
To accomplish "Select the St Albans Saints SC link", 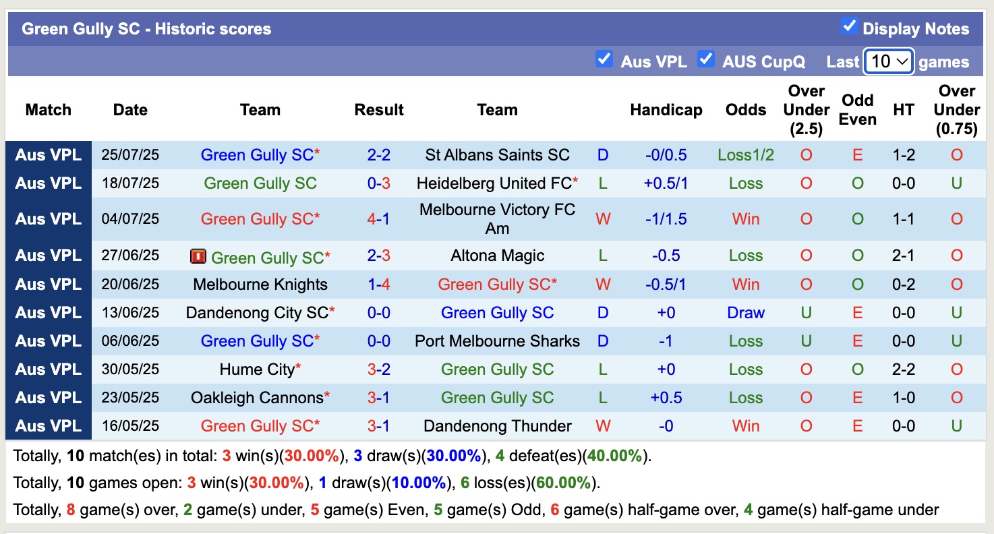I will 497,154.
